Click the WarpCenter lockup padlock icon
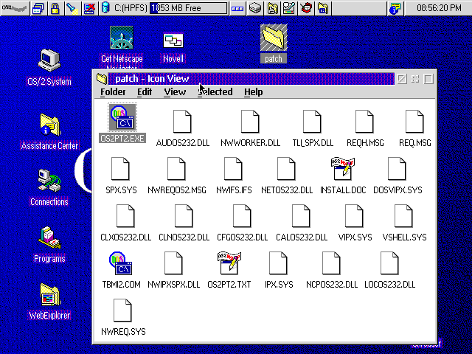This screenshot has width=472, height=354. click(x=55, y=8)
